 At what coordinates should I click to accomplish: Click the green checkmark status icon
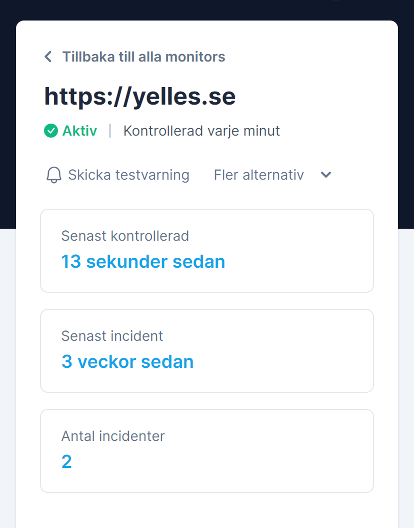[50, 131]
